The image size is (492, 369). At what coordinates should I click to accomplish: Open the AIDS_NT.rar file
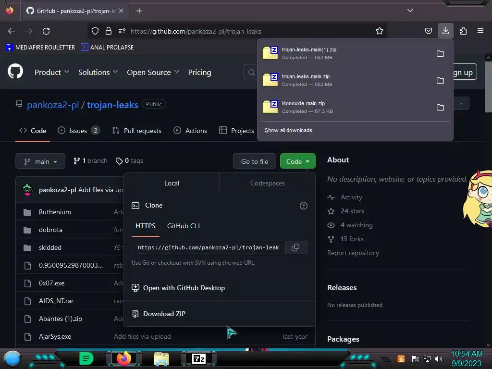(56, 301)
